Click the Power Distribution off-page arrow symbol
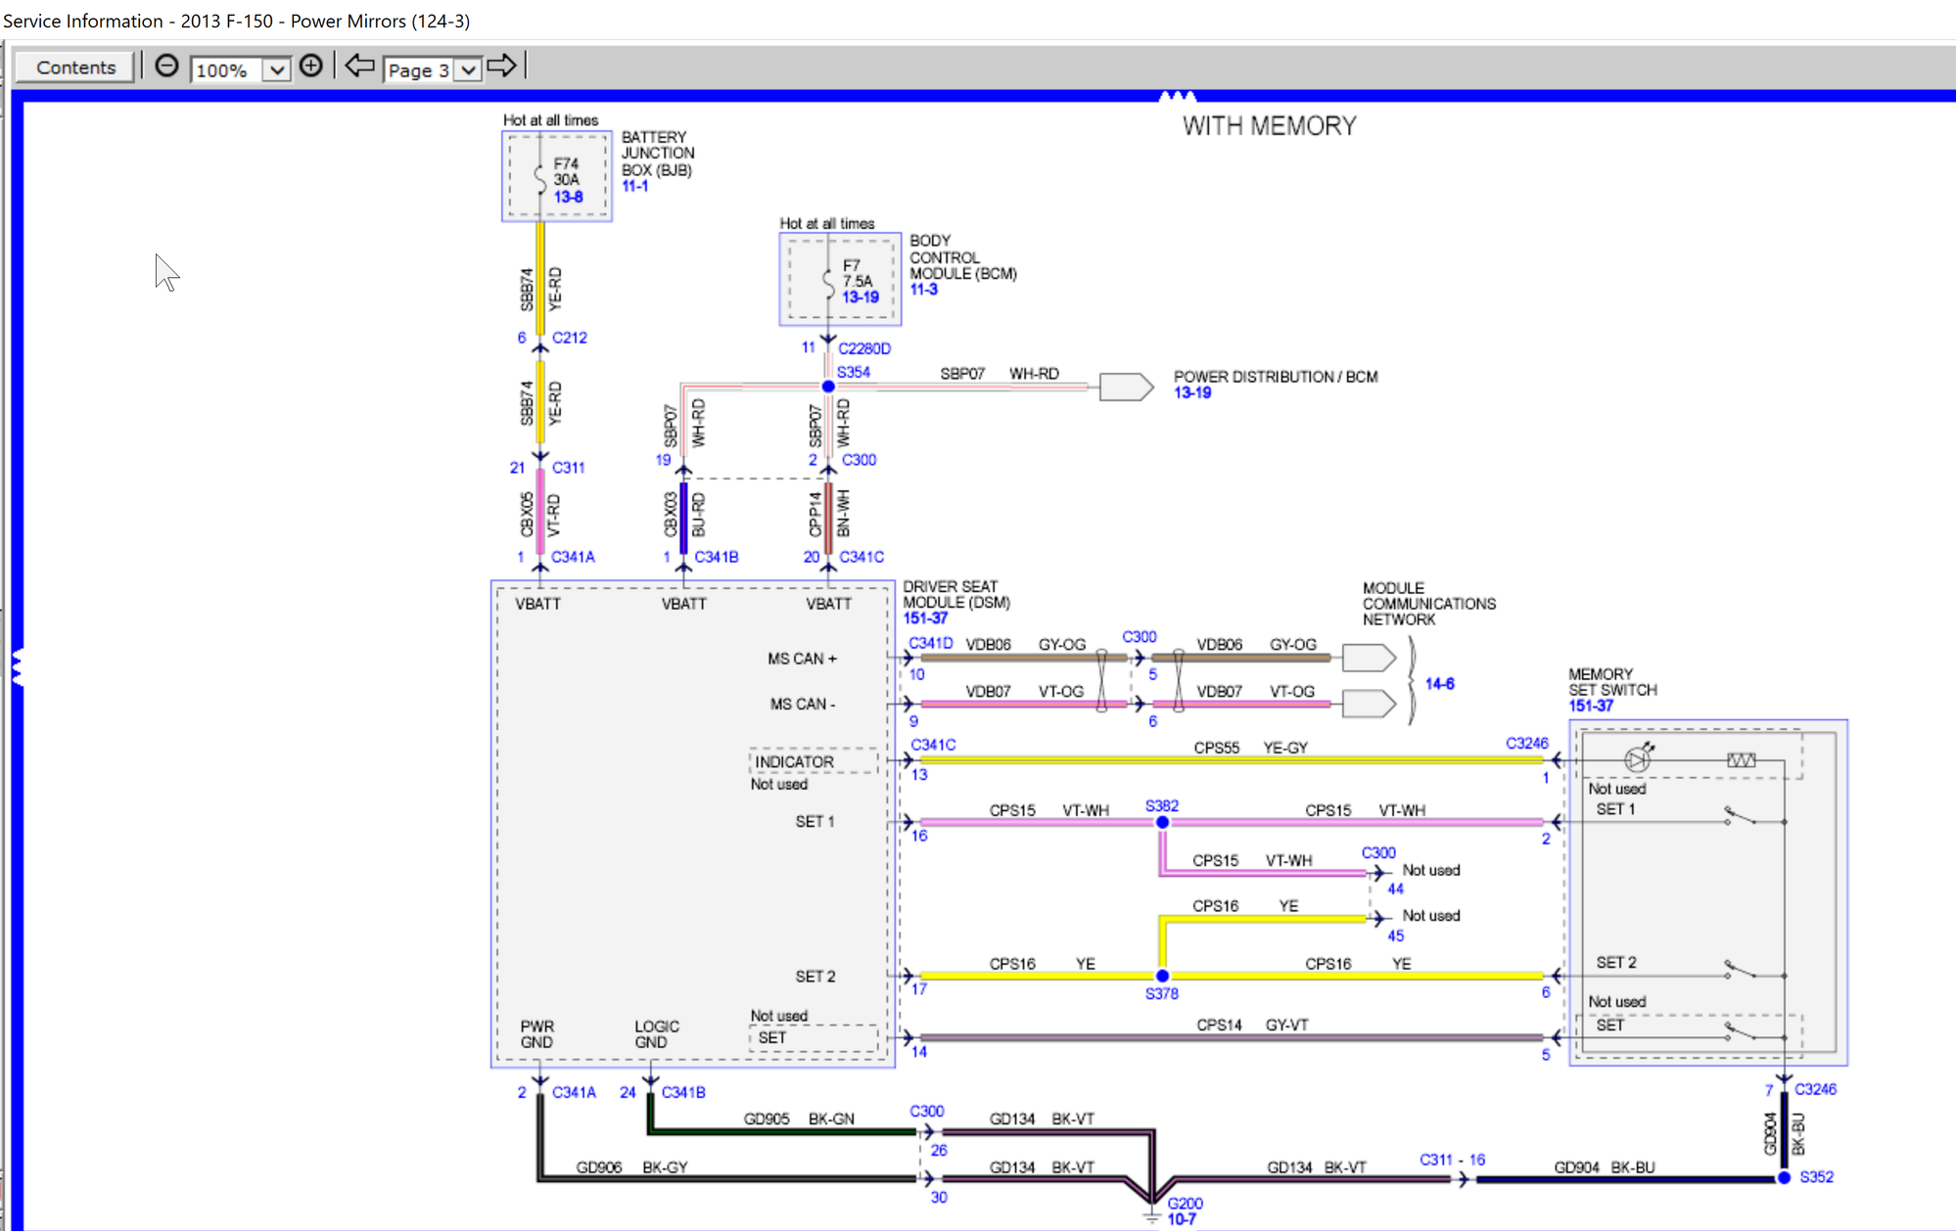 (1127, 387)
